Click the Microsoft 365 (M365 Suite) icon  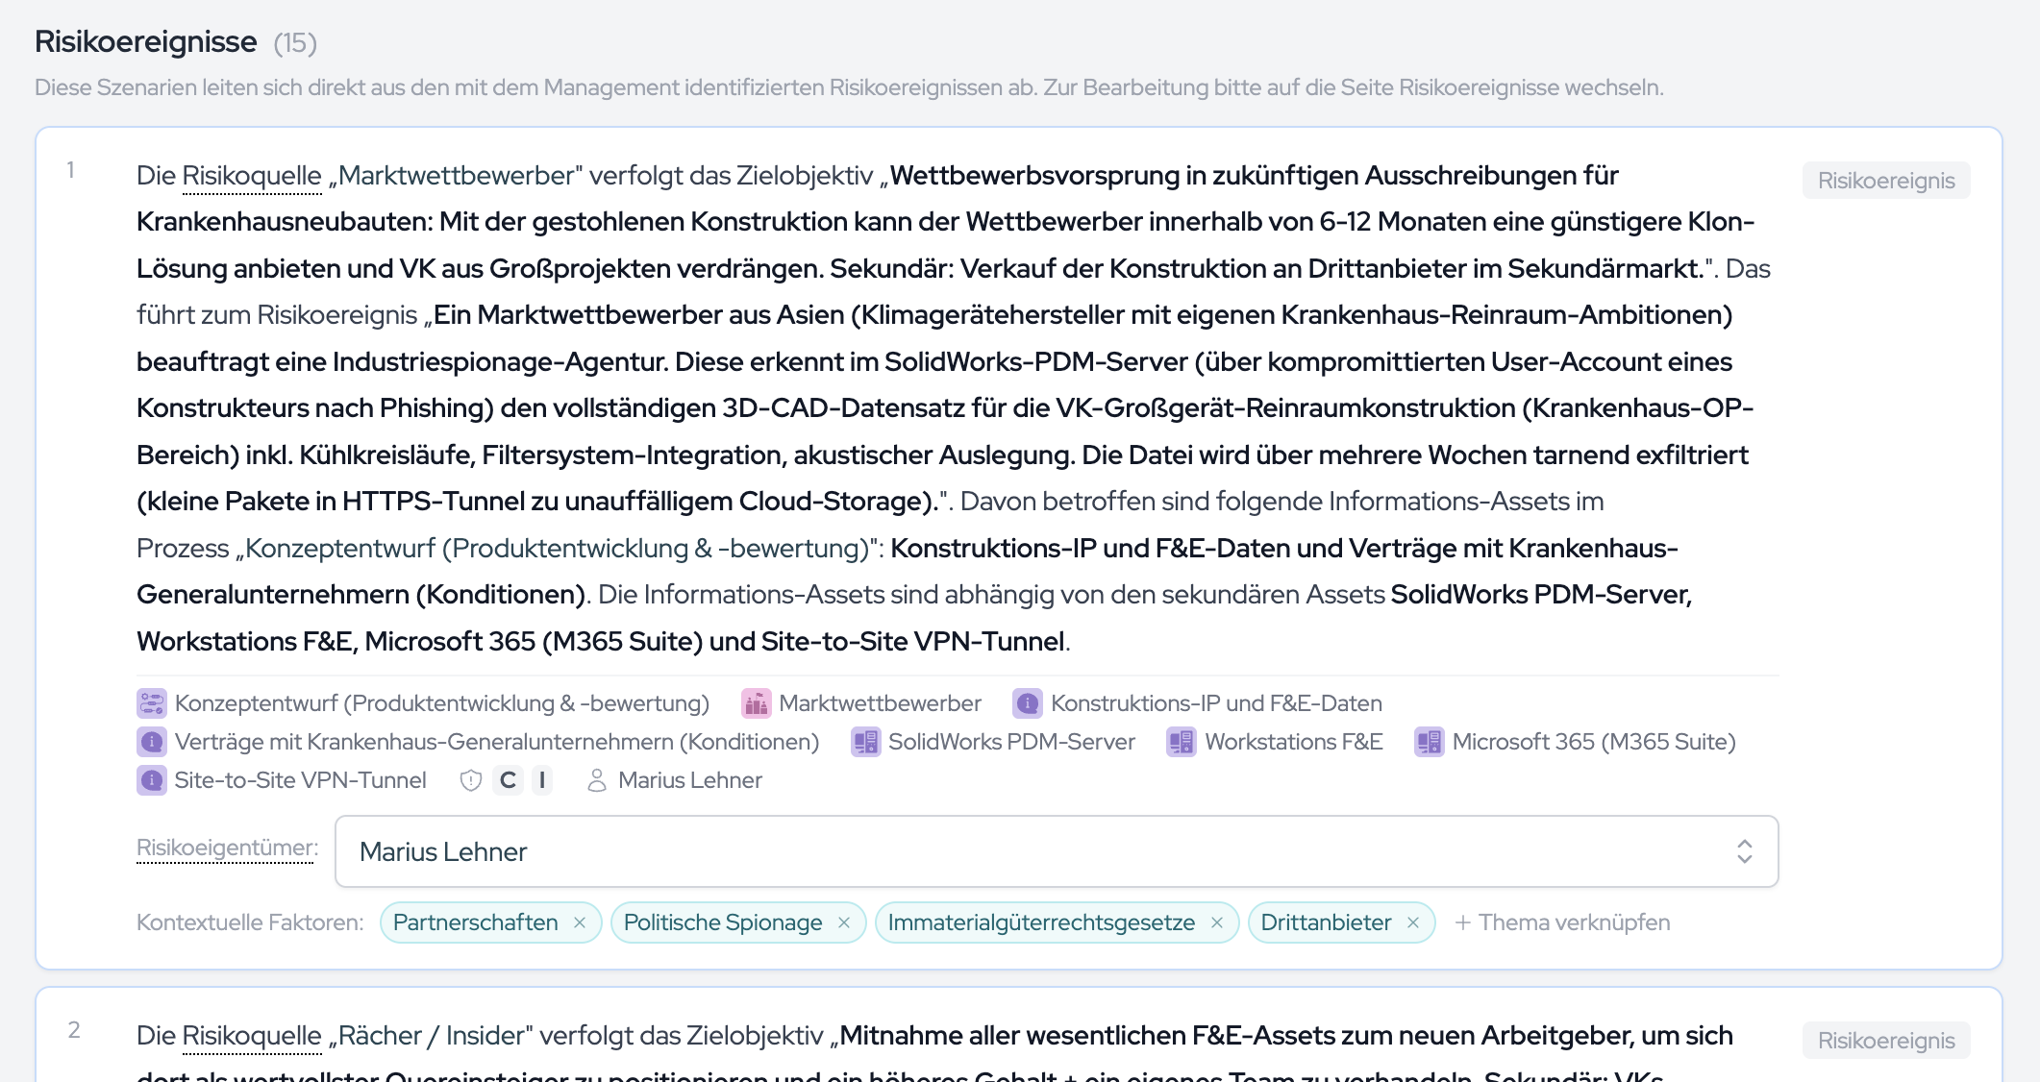pos(1430,742)
